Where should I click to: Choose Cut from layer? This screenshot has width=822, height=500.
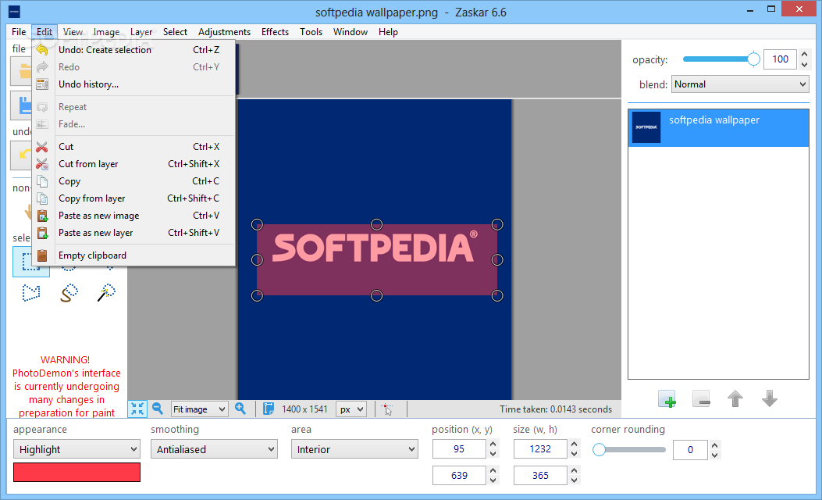[133, 164]
